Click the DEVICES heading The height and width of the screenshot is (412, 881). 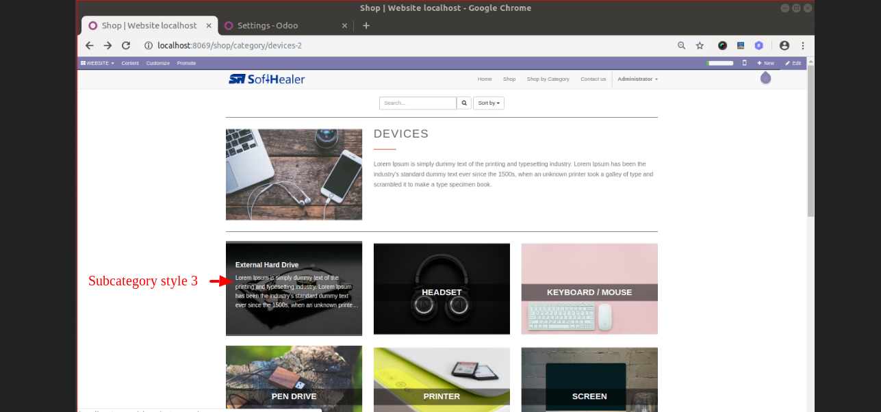401,134
